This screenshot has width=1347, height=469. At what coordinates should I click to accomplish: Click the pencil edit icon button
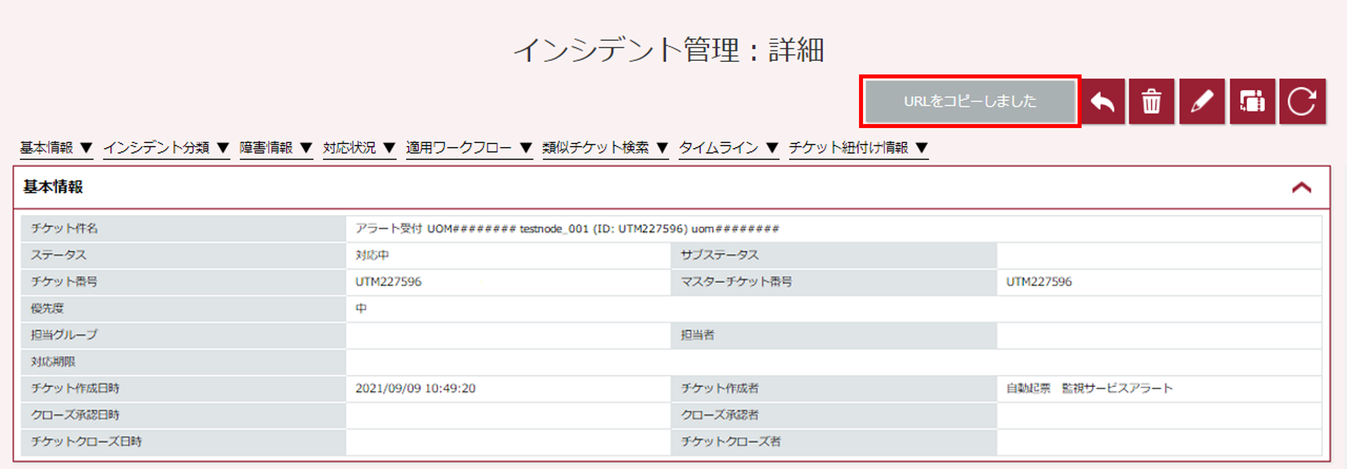pyautogui.click(x=1202, y=101)
